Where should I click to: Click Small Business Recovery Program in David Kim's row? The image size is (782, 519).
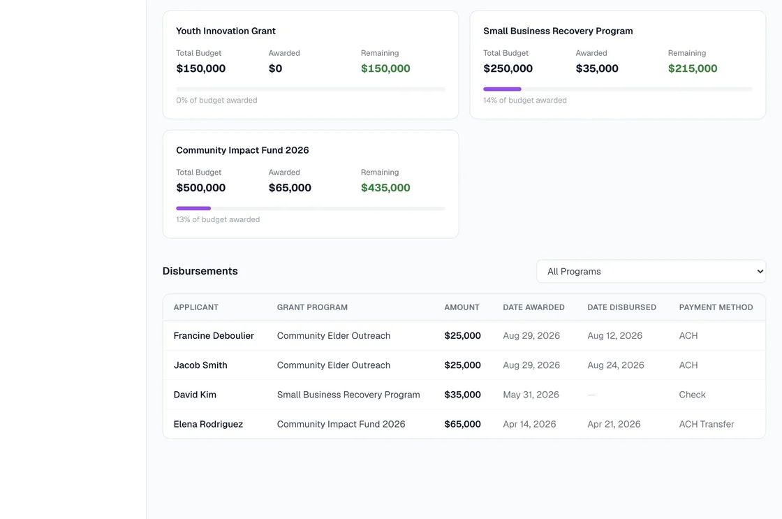(348, 395)
